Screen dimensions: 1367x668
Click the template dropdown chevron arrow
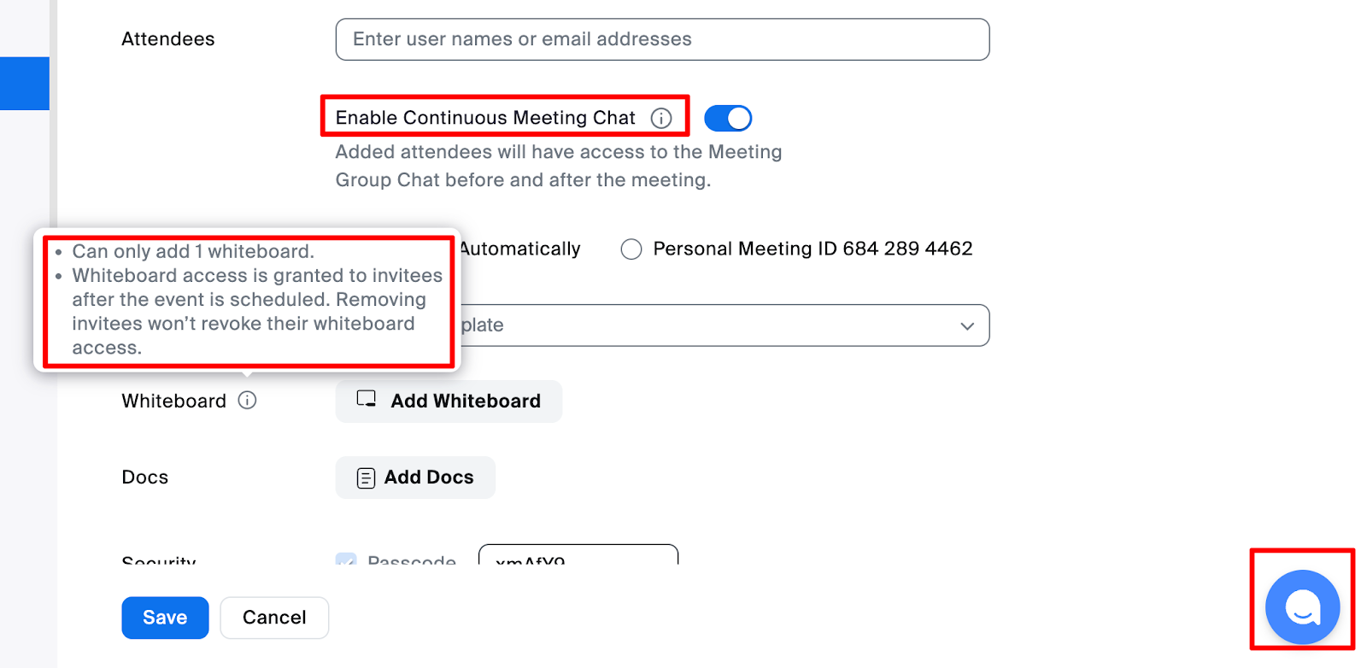pyautogui.click(x=965, y=325)
